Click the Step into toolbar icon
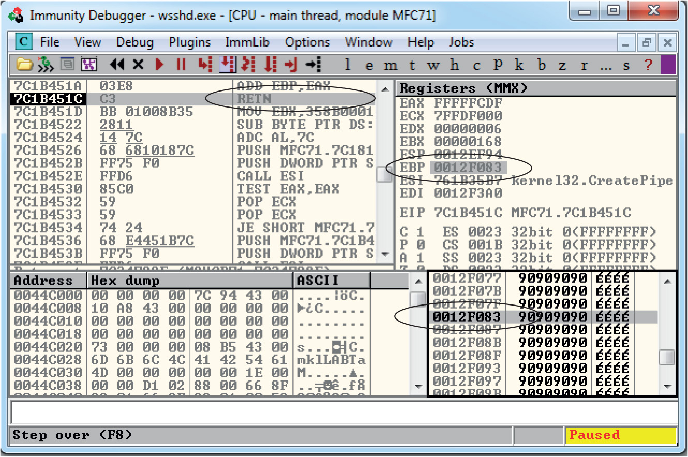688x457 pixels. tap(205, 65)
